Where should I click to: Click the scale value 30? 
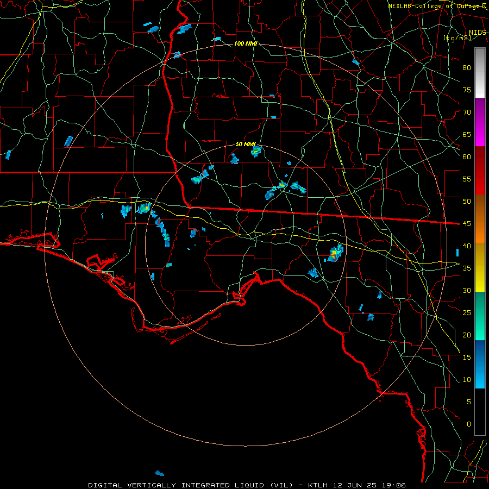tap(467, 290)
